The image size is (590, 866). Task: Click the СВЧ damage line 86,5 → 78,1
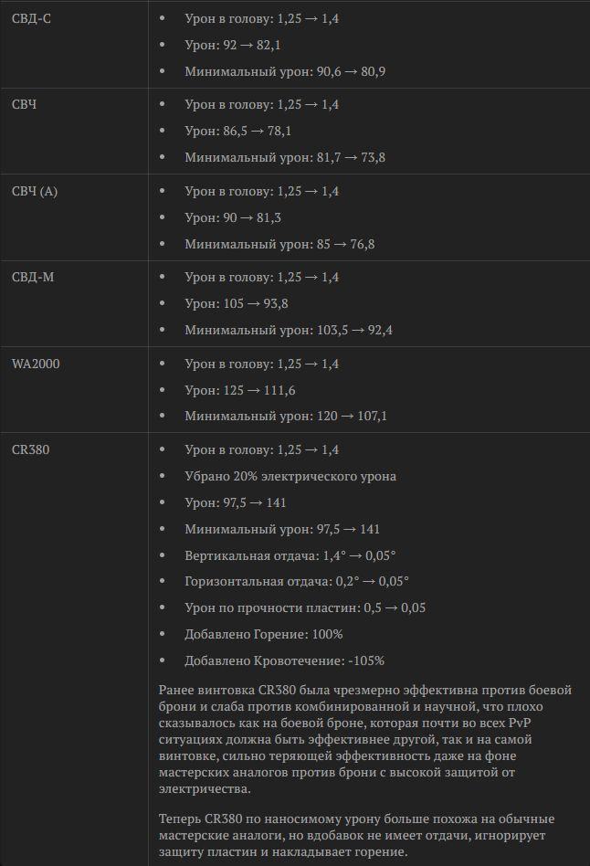click(238, 131)
